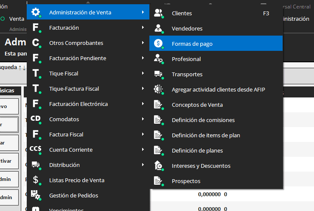Expand the Distribución submenu arrow
Image resolution: width=314 pixels, height=211 pixels.
(x=143, y=165)
